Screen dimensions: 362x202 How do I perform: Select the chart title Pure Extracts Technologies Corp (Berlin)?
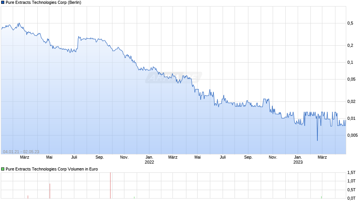click(x=44, y=3)
